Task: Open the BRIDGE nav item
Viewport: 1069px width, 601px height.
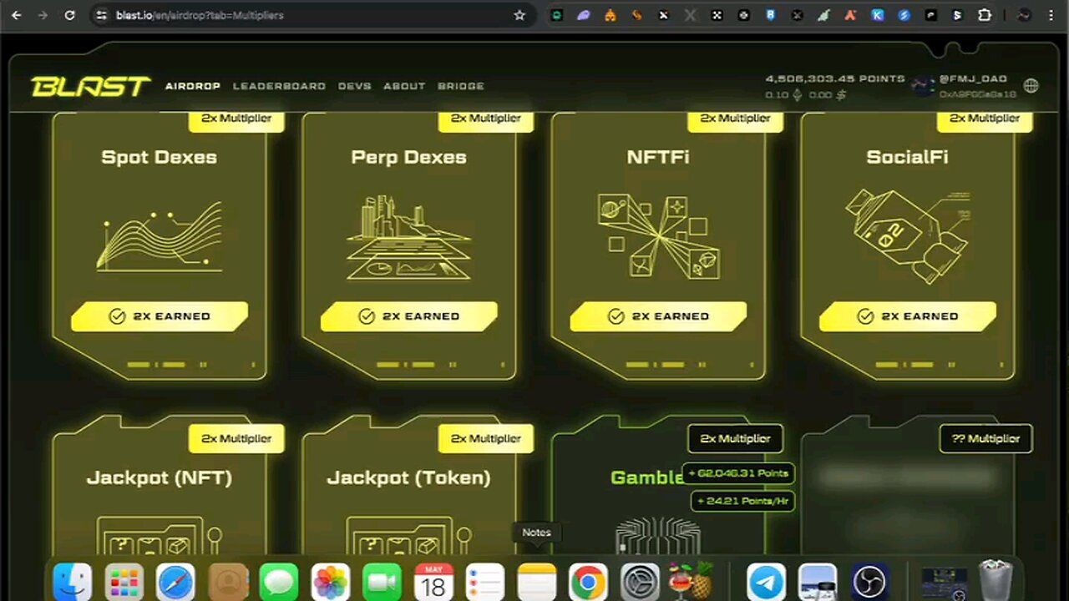Action: (460, 86)
